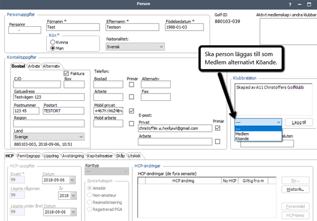Select the Man radio button
This screenshot has height=221, width=317.
click(x=53, y=48)
